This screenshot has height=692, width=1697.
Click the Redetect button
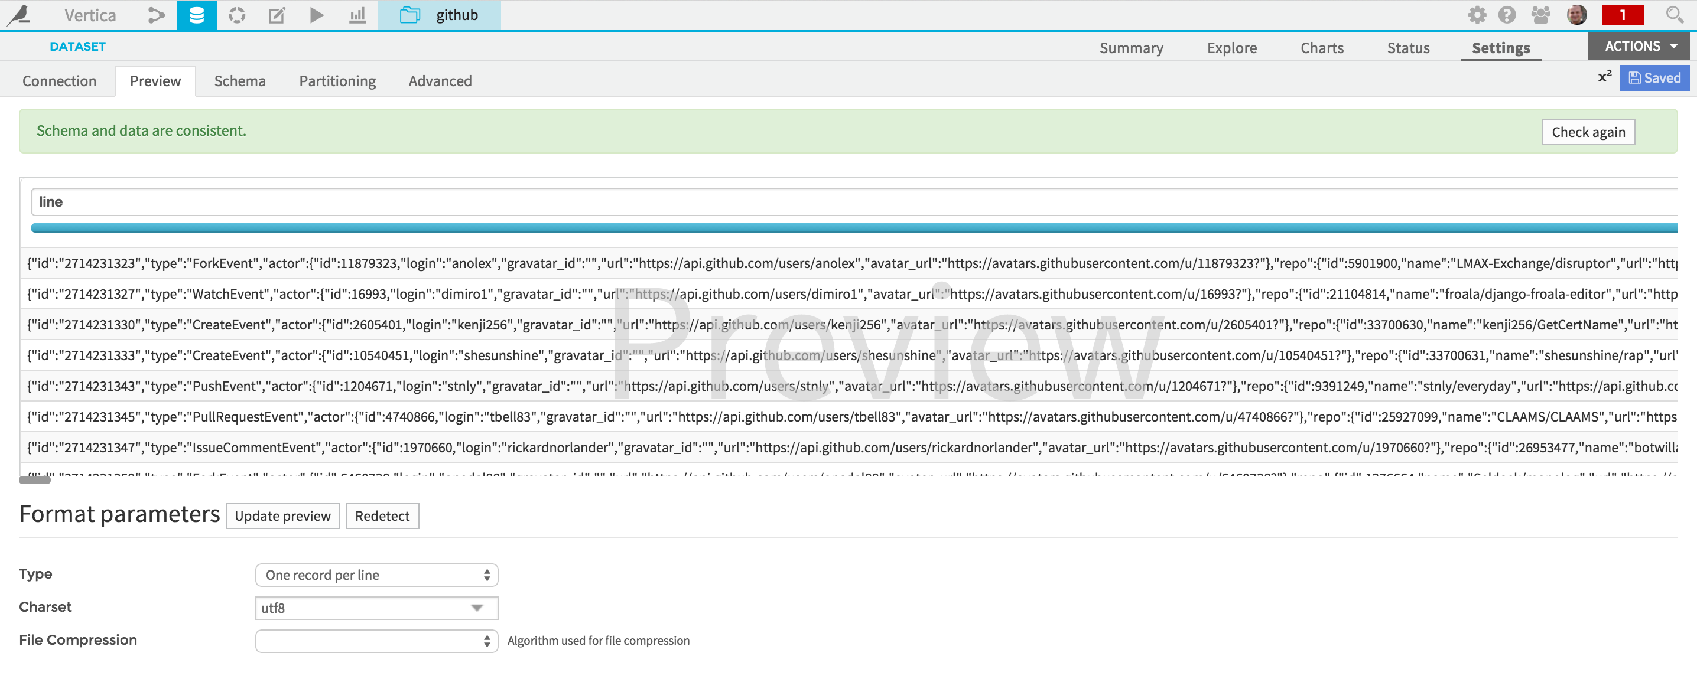click(x=382, y=516)
